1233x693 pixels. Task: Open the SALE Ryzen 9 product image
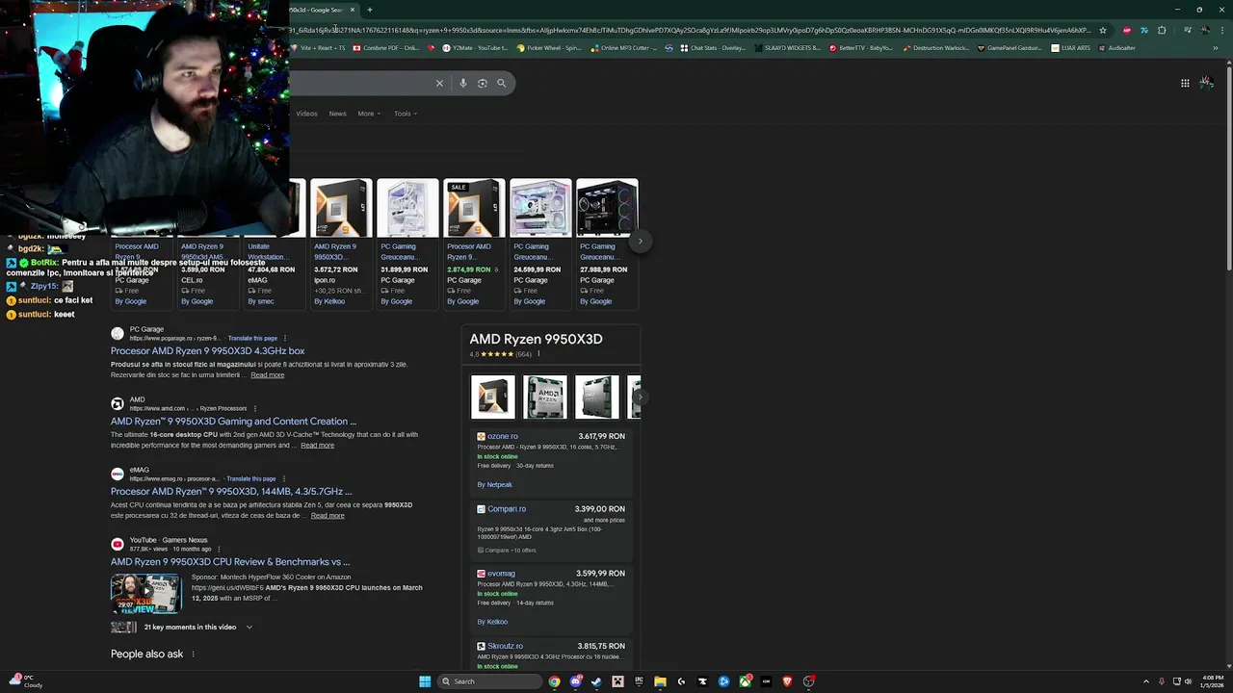[x=474, y=208]
